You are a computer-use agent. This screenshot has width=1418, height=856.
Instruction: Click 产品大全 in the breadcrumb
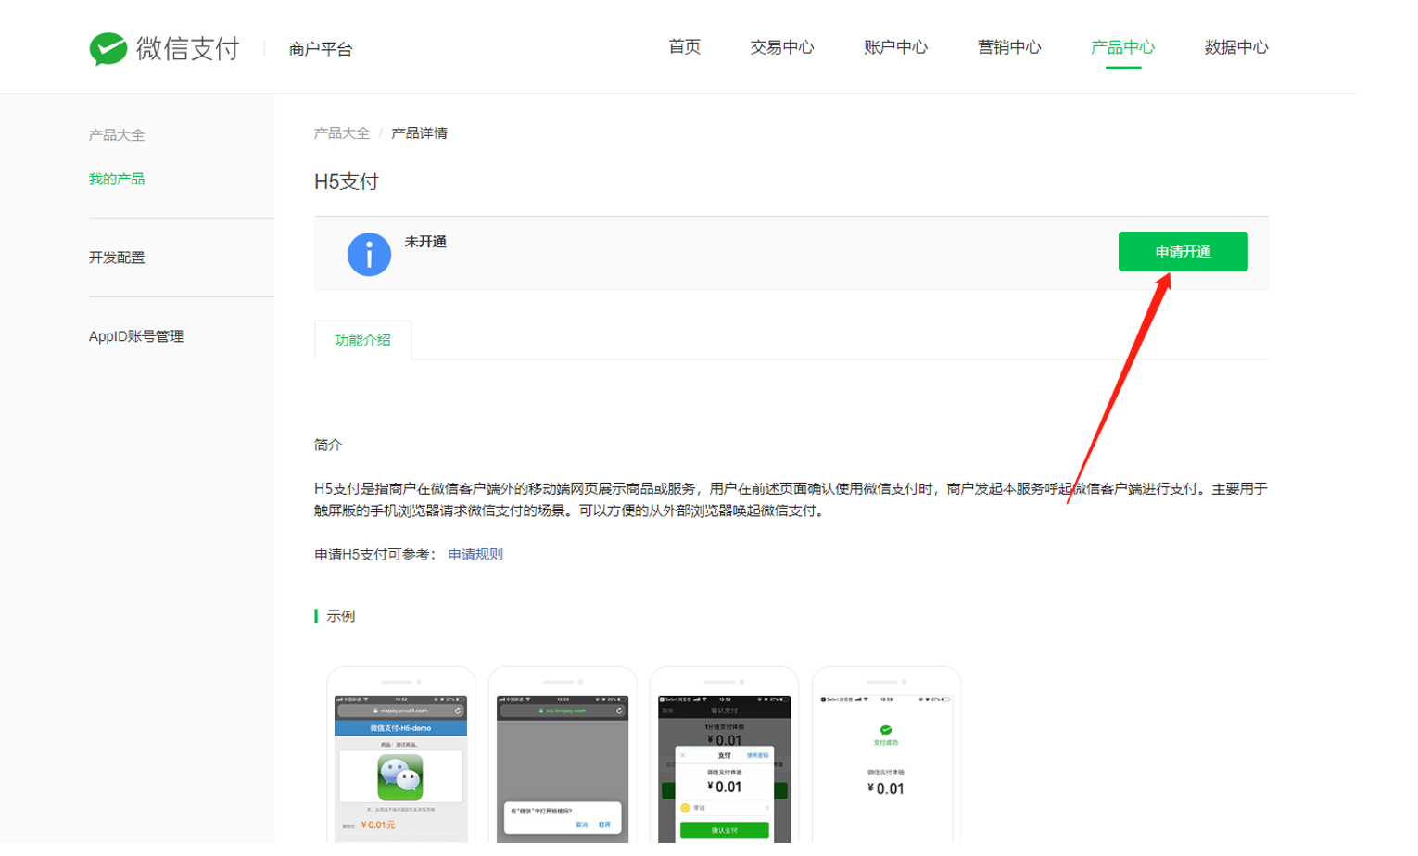point(341,133)
